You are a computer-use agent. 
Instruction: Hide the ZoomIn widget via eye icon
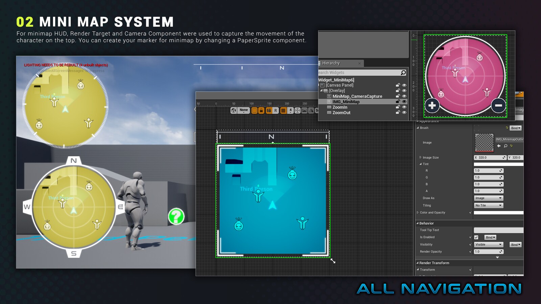tap(404, 107)
